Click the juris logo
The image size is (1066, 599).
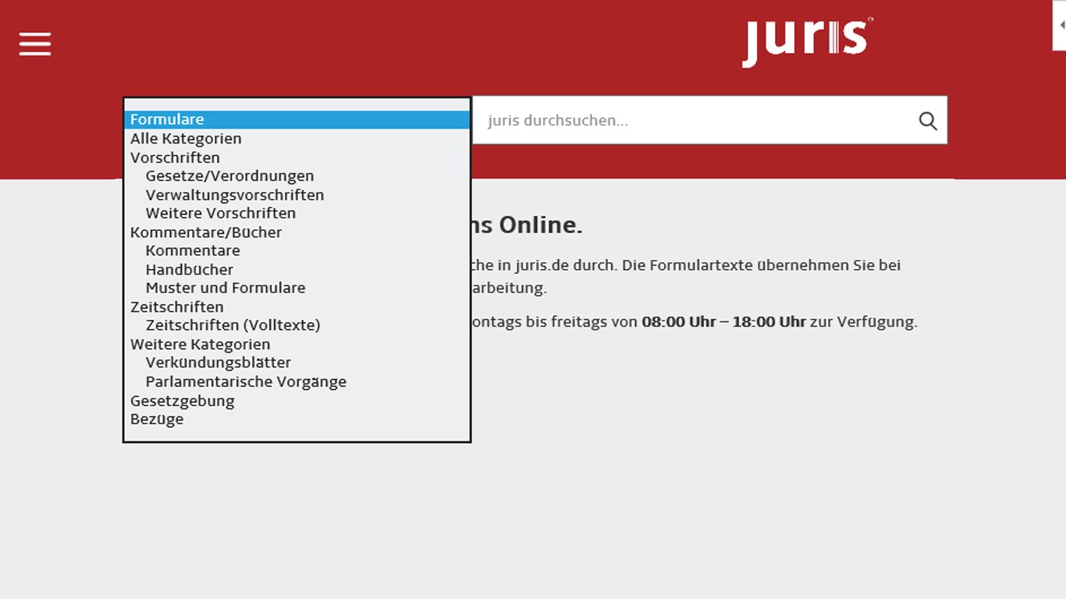pyautogui.click(x=808, y=42)
